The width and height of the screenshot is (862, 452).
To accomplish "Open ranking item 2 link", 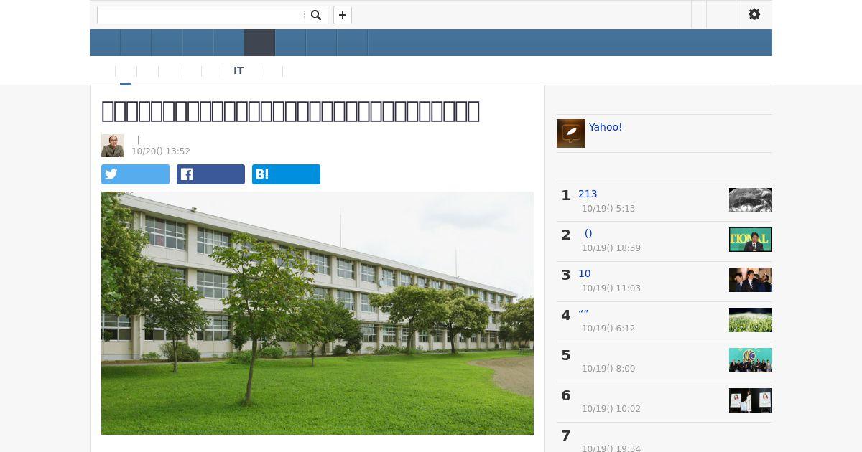I will 588,233.
